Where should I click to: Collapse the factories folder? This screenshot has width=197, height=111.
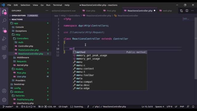(x=30, y=96)
